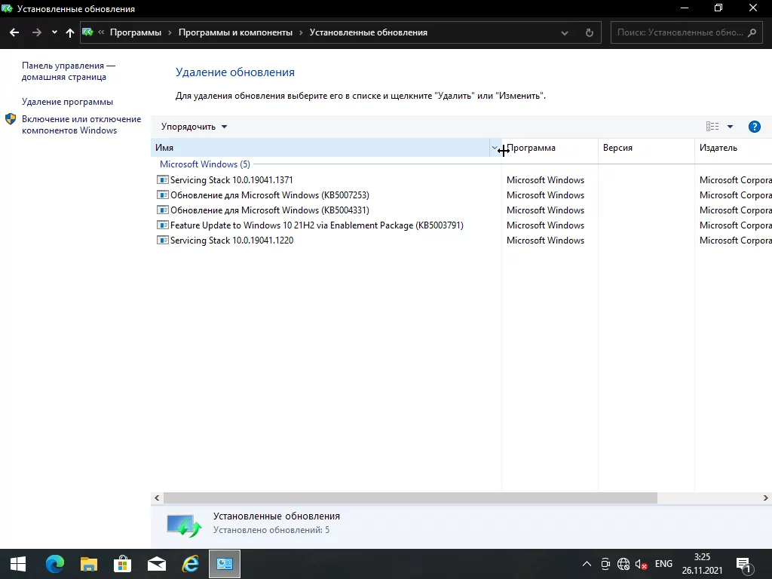Open the Action Center notifications icon
The height and width of the screenshot is (579, 772).
(744, 564)
